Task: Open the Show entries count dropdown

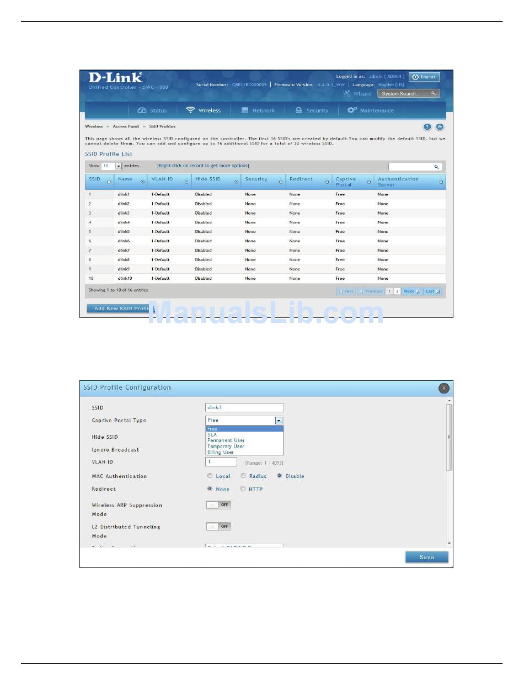Action: point(119,166)
